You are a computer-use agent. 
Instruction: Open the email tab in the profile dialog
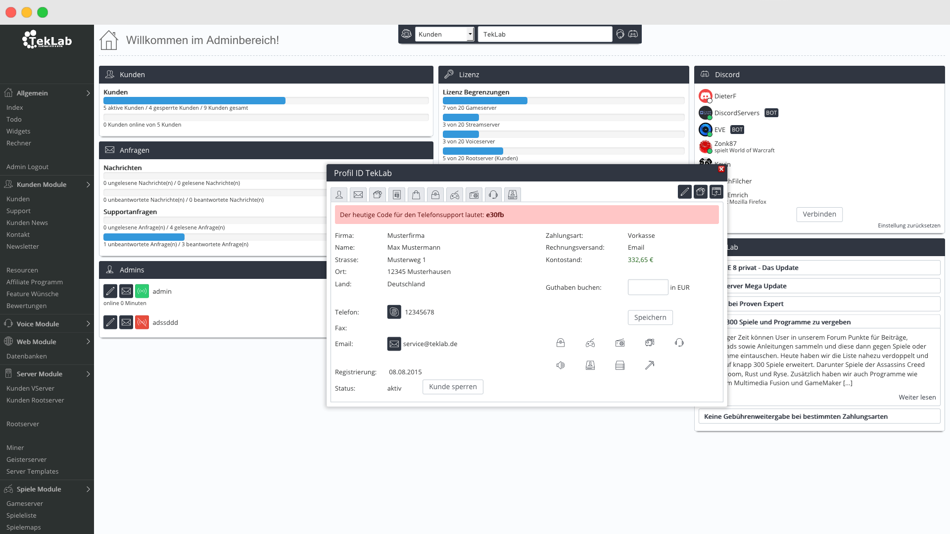click(x=358, y=194)
